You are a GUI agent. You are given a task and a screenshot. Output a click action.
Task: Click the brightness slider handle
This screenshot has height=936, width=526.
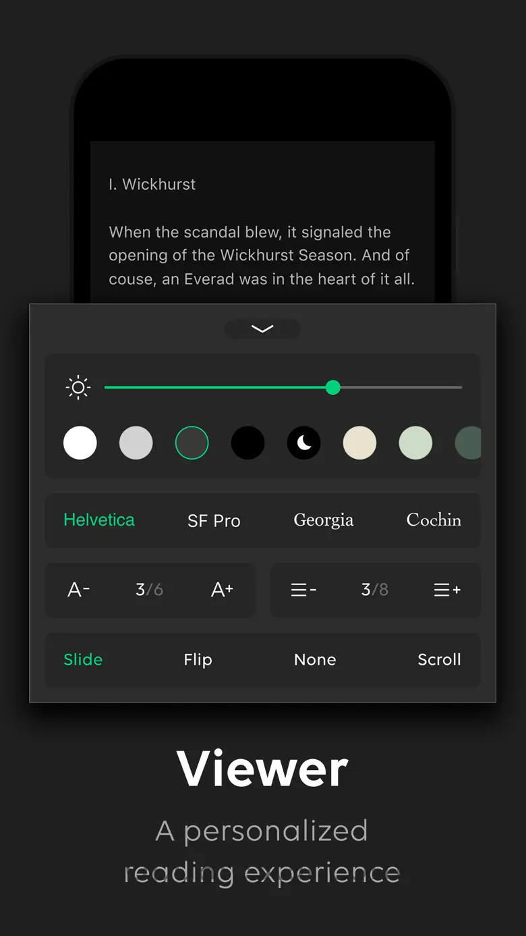tap(332, 387)
